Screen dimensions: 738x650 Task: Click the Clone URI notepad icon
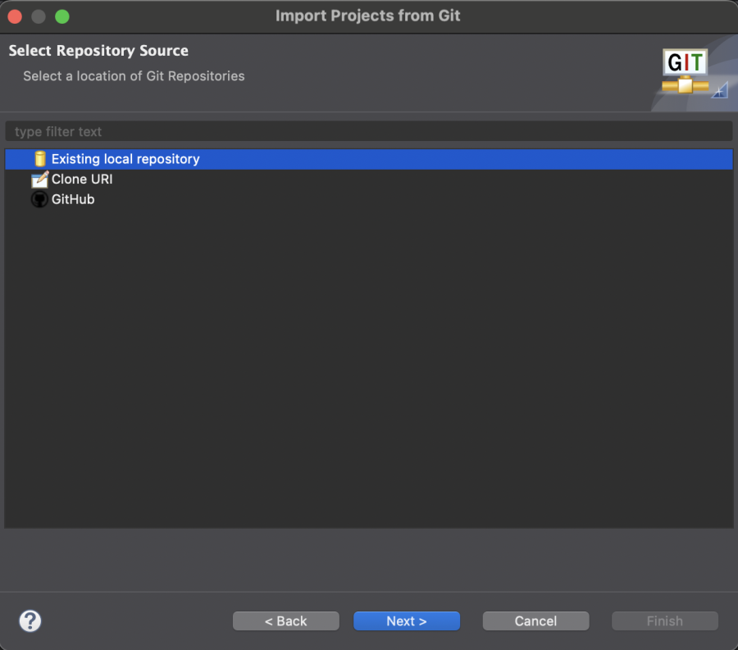[39, 180]
